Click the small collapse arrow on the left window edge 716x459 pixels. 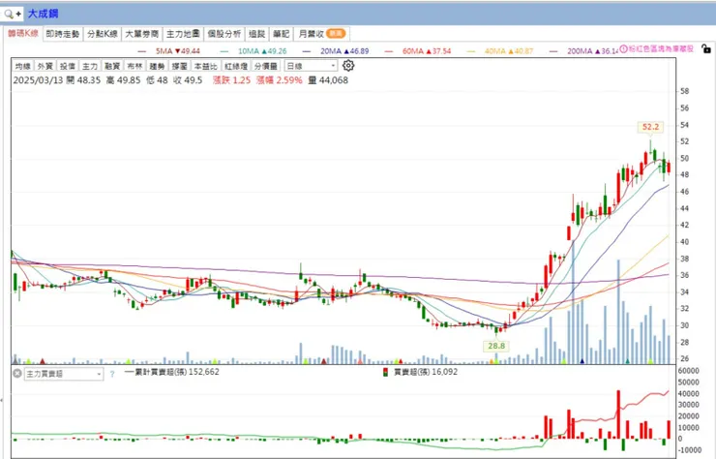pos(1,401)
